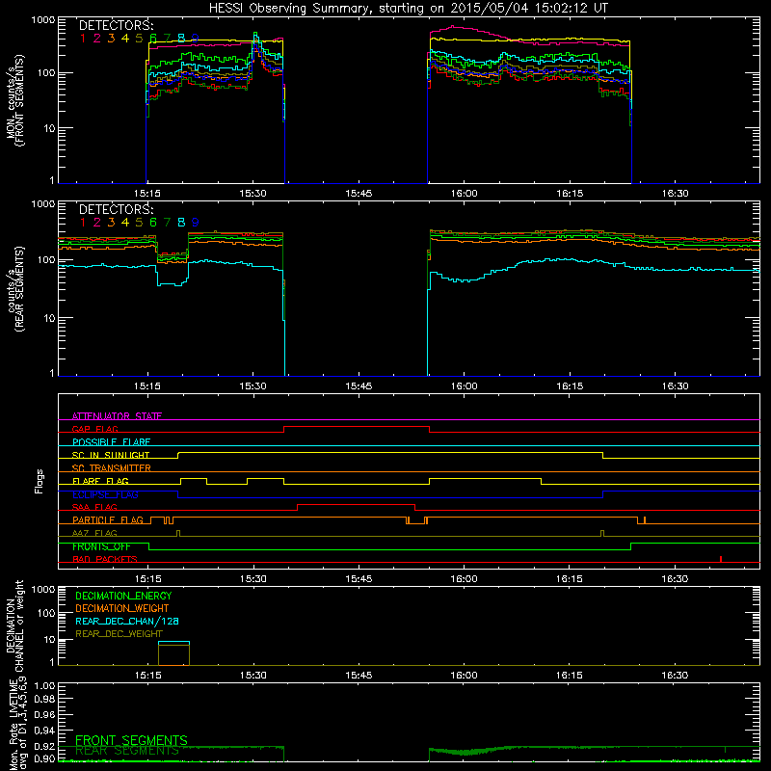The image size is (771, 771).
Task: Click the DECIMATION_WEIGHT legend entry
Action: point(122,608)
